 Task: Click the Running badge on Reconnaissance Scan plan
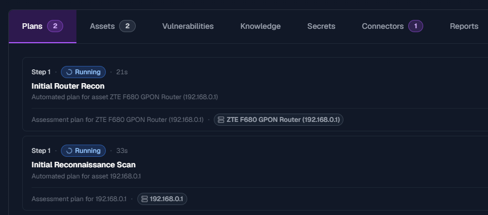tap(84, 151)
